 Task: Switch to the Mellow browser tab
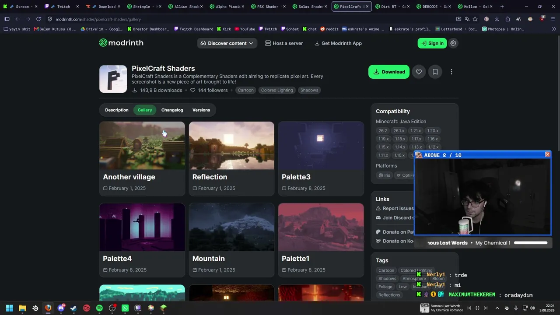(x=475, y=7)
